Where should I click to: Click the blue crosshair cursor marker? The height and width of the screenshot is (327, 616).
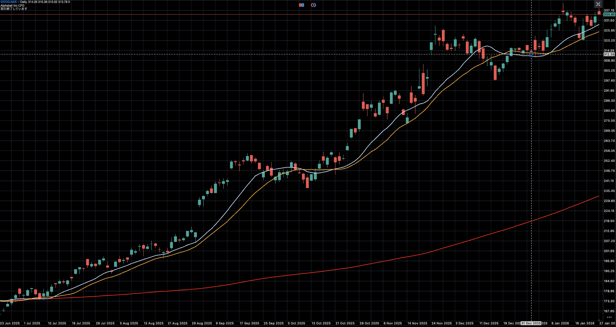coord(531,55)
